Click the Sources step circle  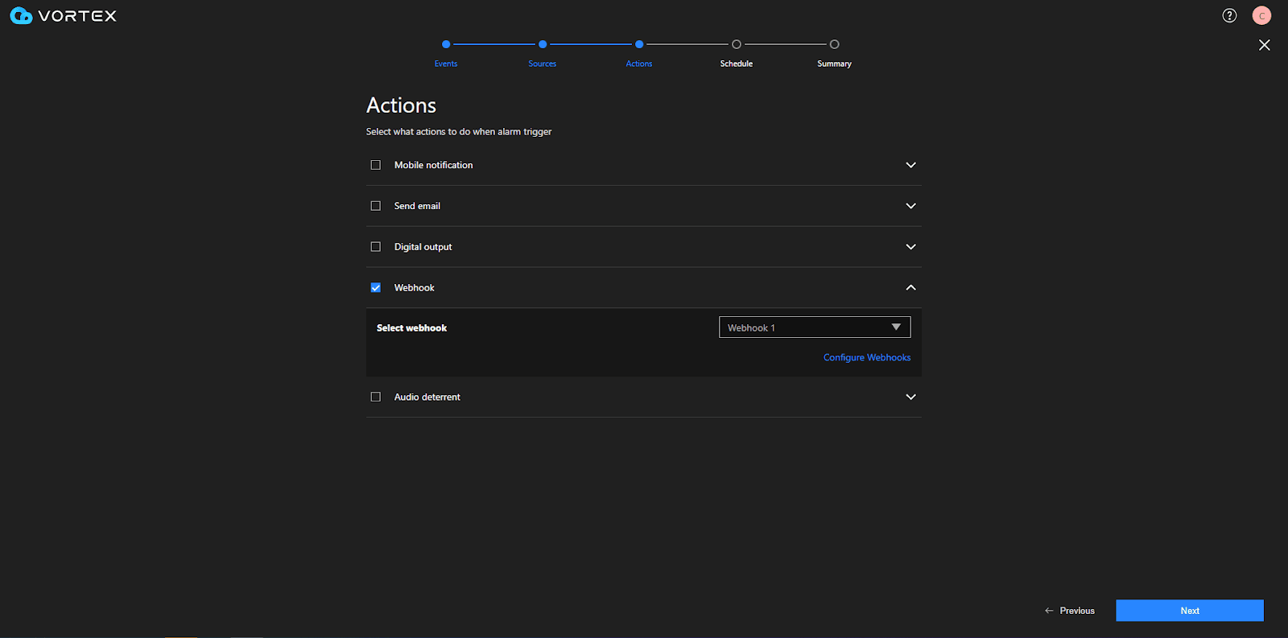click(543, 44)
